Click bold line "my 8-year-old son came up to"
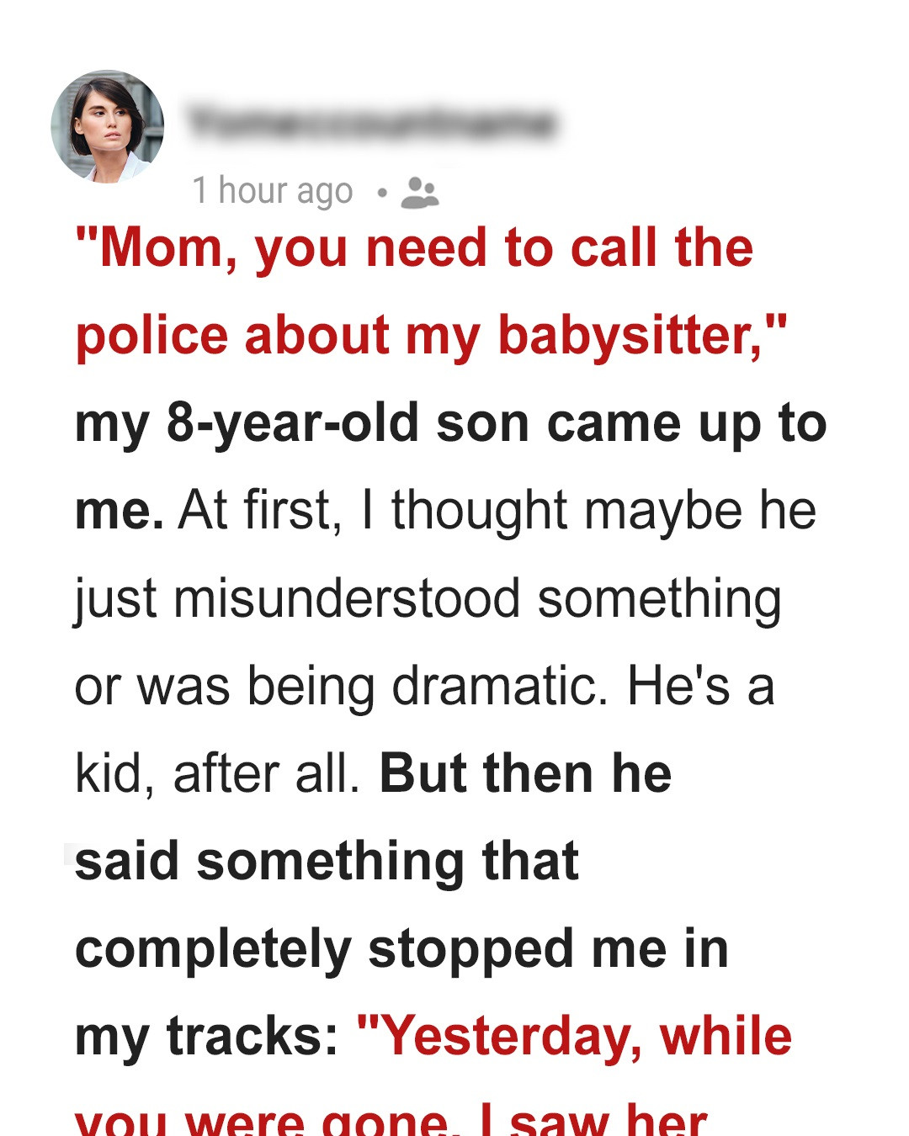This screenshot has height=1136, width=909. point(450,422)
